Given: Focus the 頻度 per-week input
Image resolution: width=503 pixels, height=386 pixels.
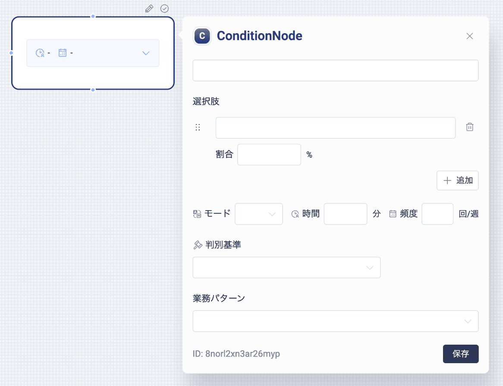Looking at the screenshot, I should tap(437, 214).
